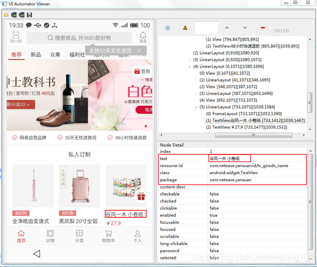Click the enabled value true
The height and width of the screenshot is (267, 317).
[x=213, y=215]
